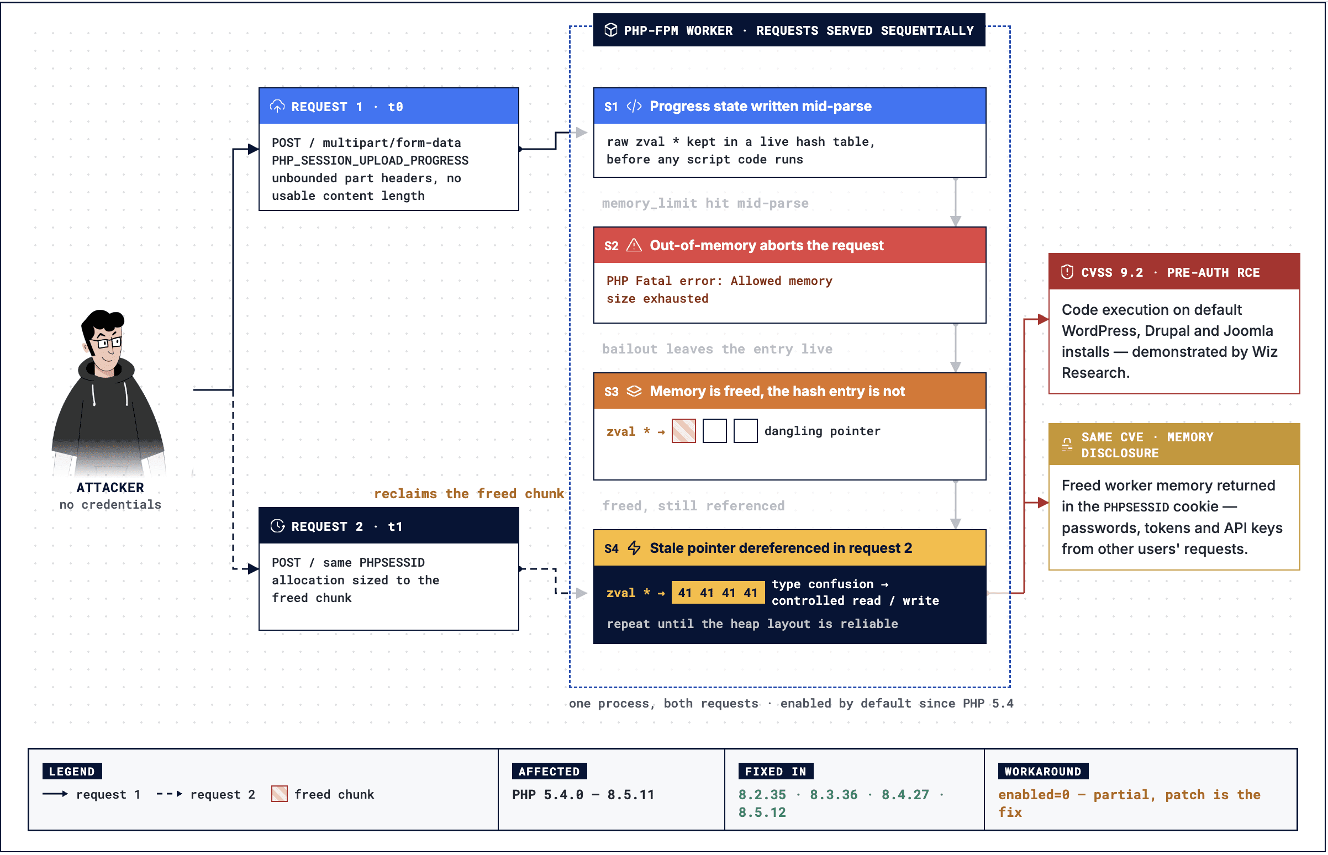Click the icon beside SAME CVE heading
The image size is (1328, 855).
pyautogui.click(x=1068, y=445)
